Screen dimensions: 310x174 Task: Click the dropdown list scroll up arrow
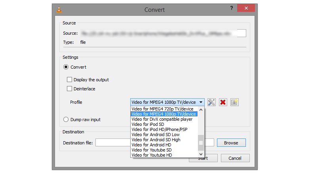click(201, 110)
